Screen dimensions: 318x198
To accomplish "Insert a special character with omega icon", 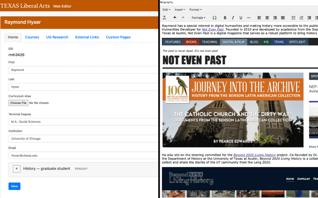I will pyautogui.click(x=214, y=18).
